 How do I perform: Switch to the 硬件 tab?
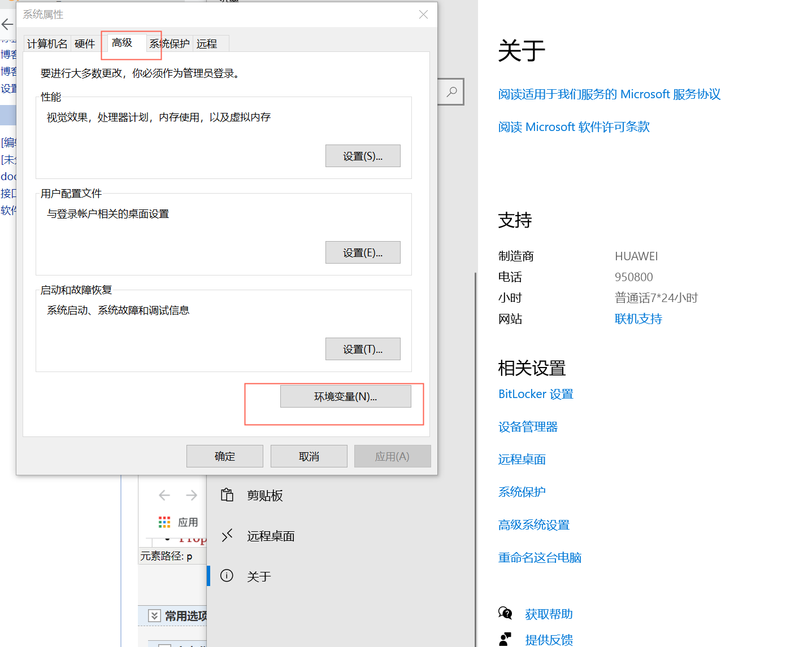[85, 43]
